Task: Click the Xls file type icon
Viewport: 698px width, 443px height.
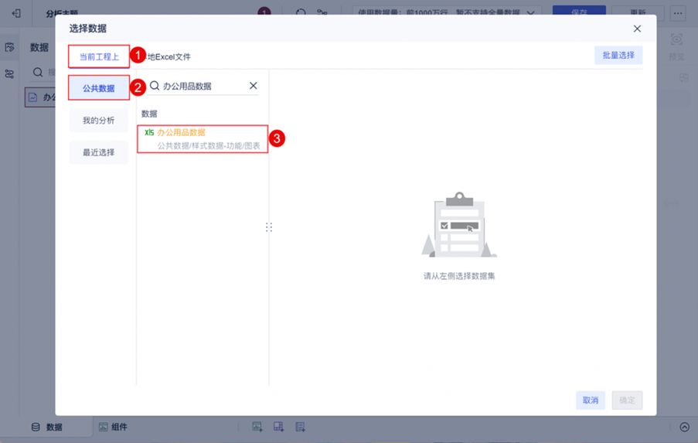Action: click(149, 132)
